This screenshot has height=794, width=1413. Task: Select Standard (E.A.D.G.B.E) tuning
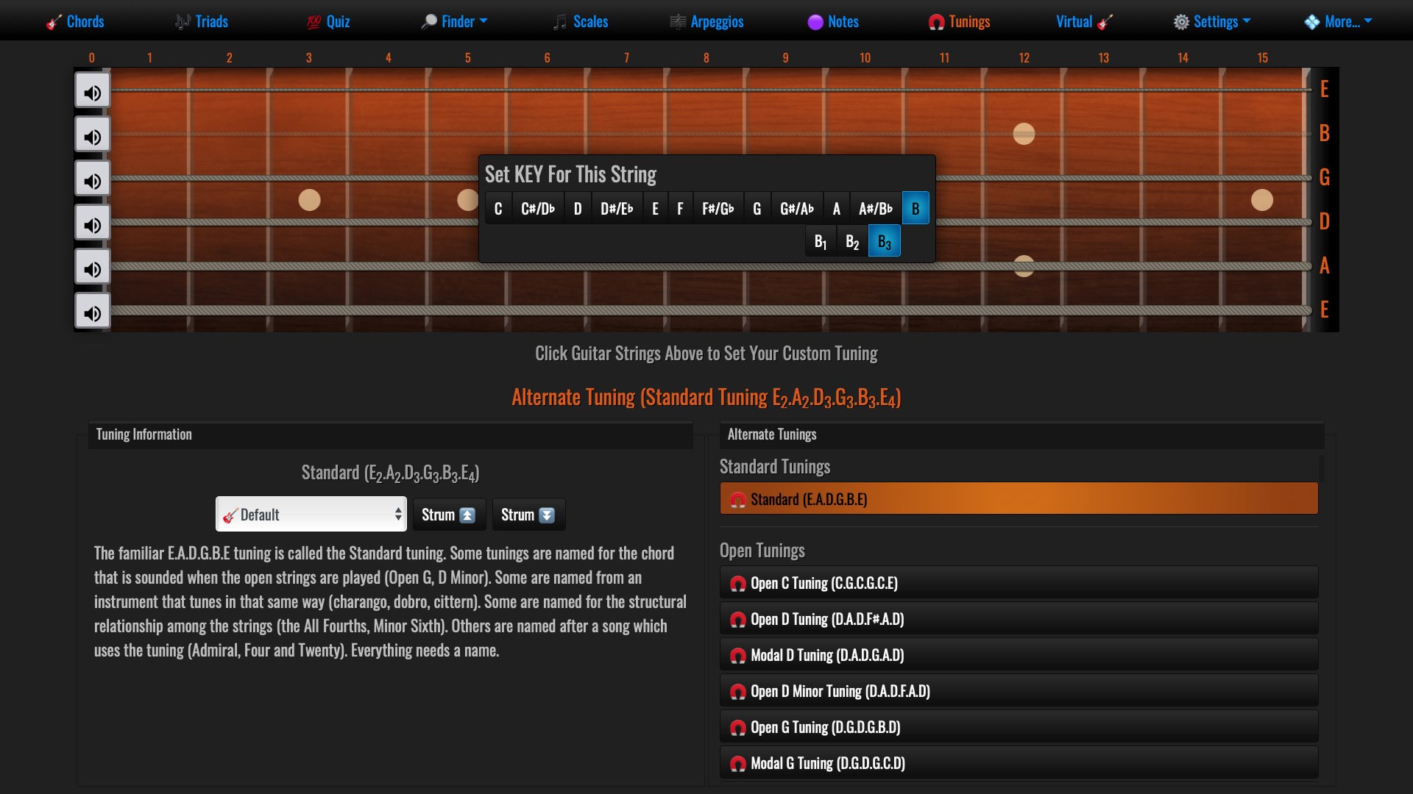(1019, 498)
